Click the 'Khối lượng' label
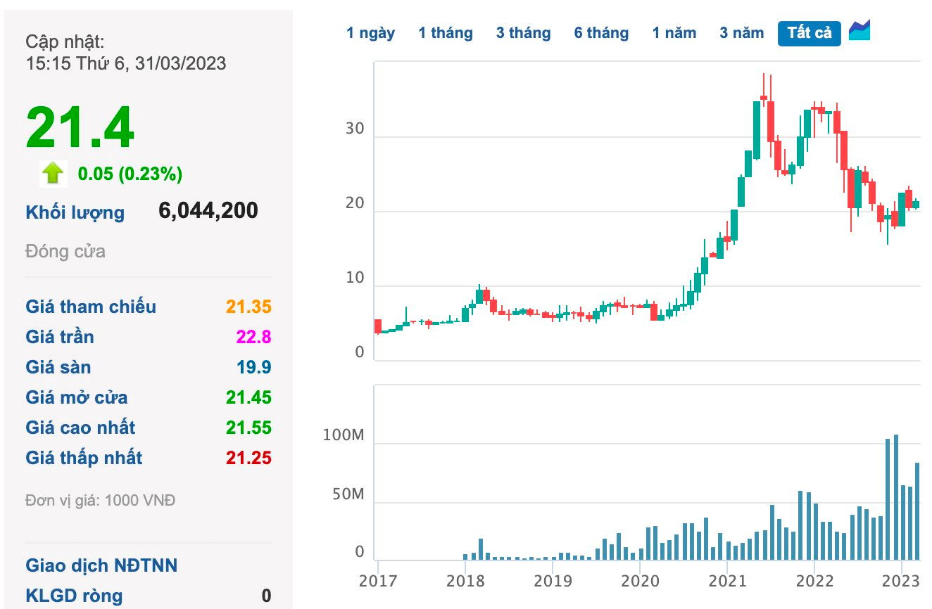This screenshot has height=609, width=932. 75,212
